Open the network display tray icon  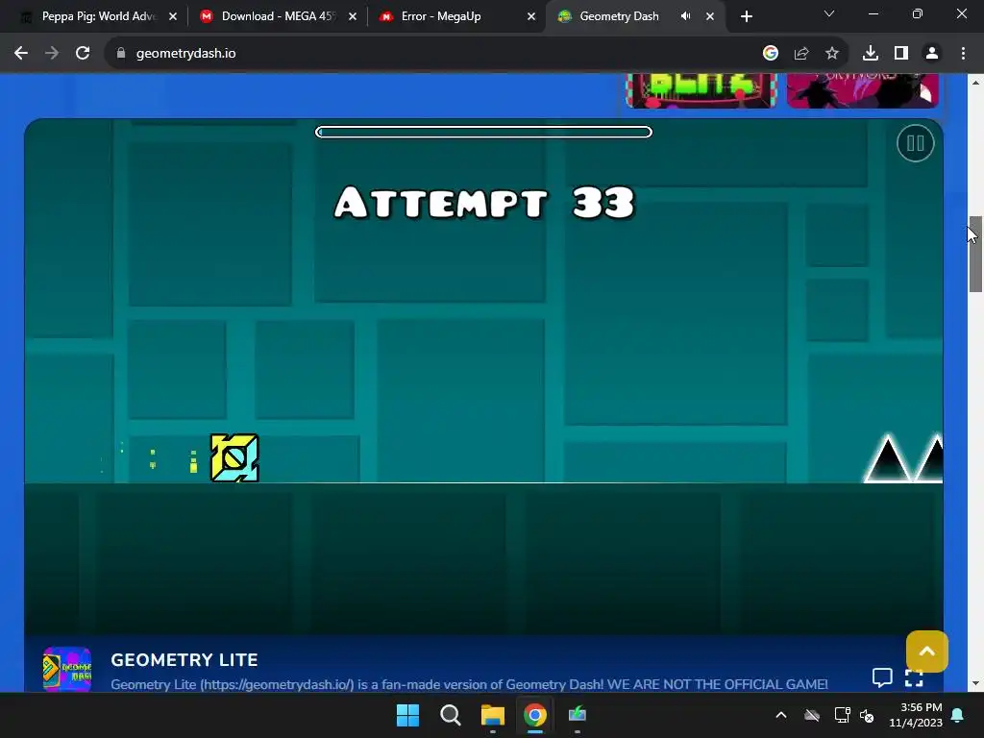pyautogui.click(x=842, y=715)
